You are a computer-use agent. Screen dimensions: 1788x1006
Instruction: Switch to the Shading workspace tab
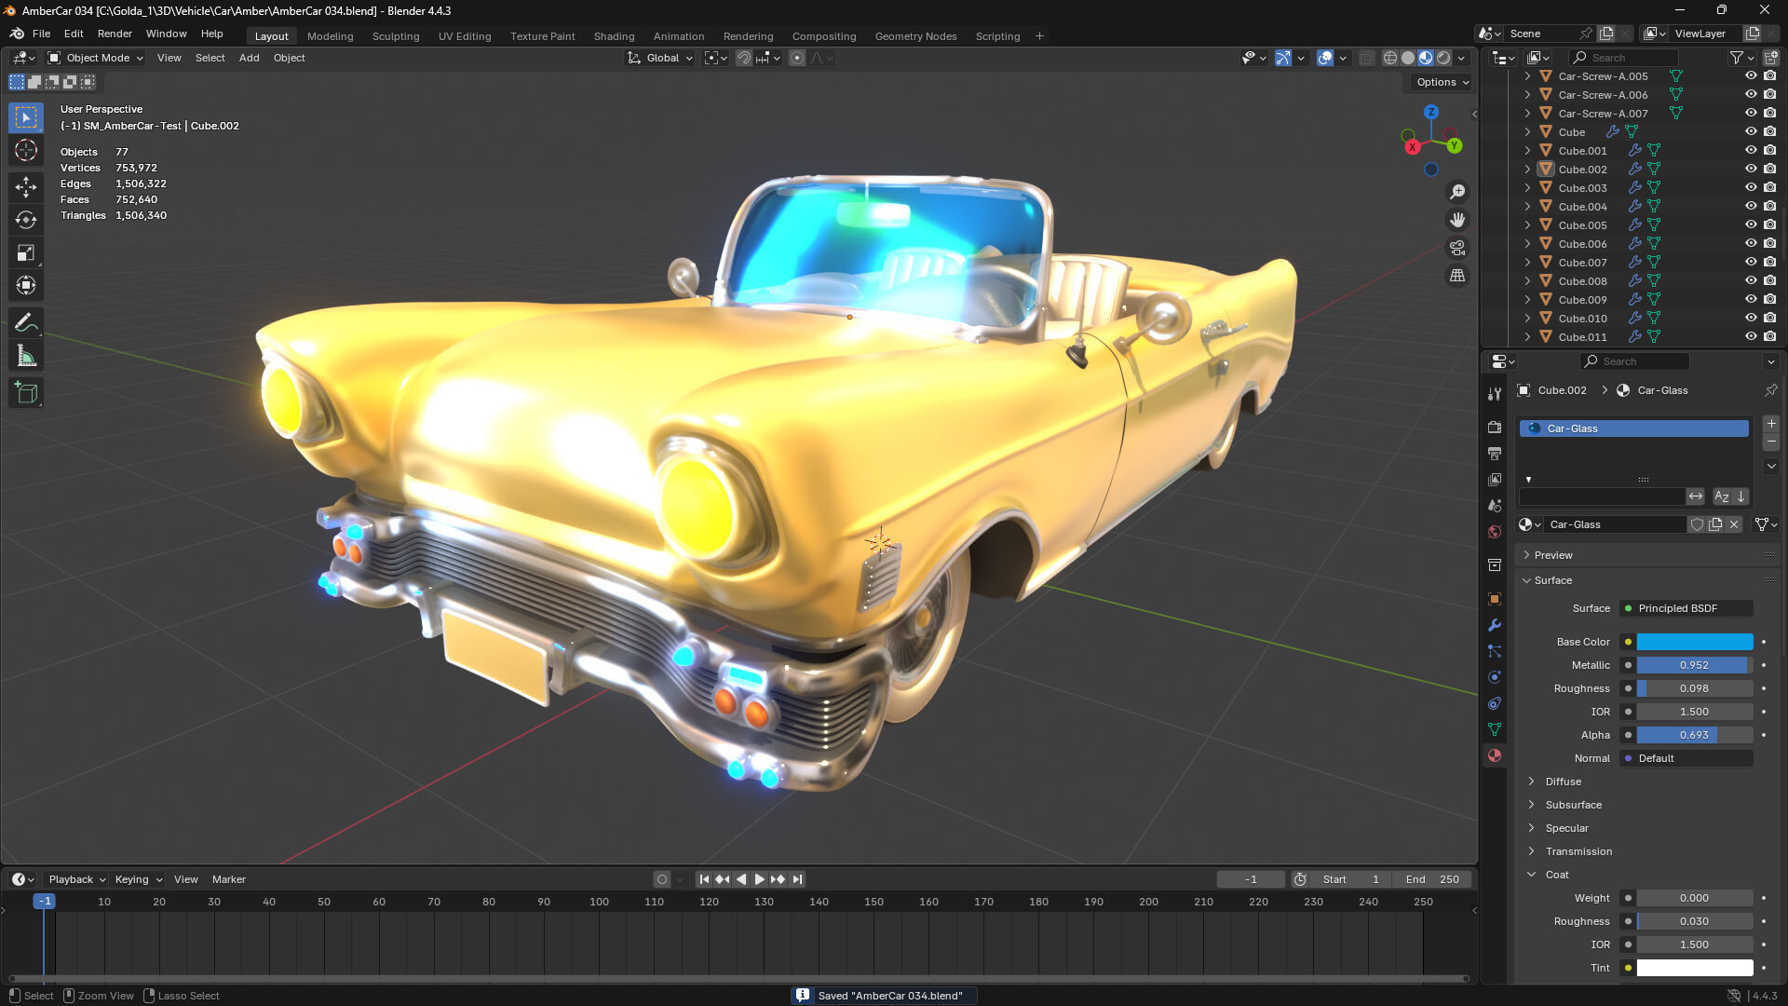[614, 36]
